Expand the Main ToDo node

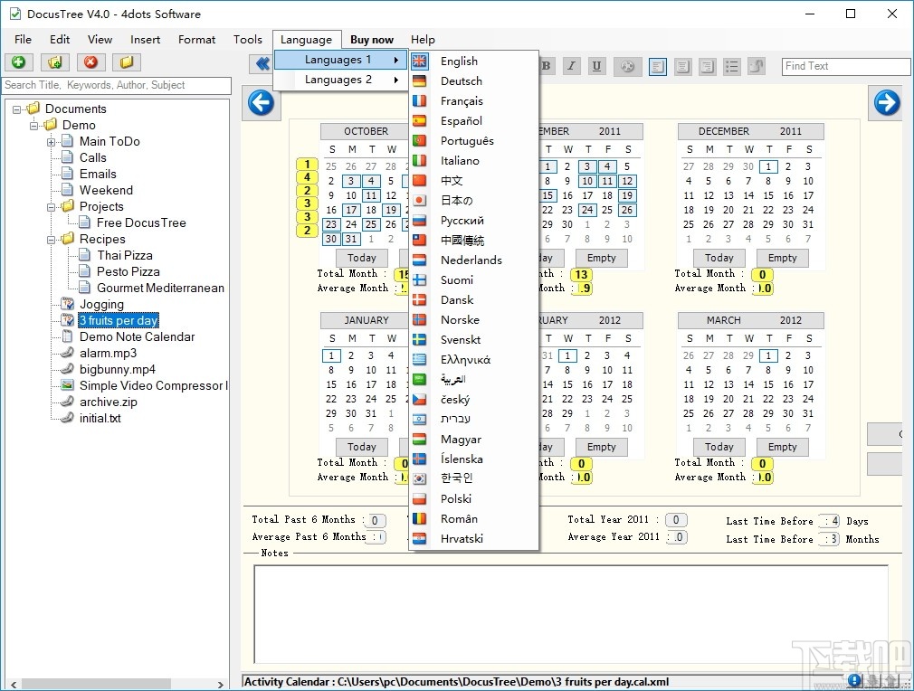pyautogui.click(x=52, y=142)
